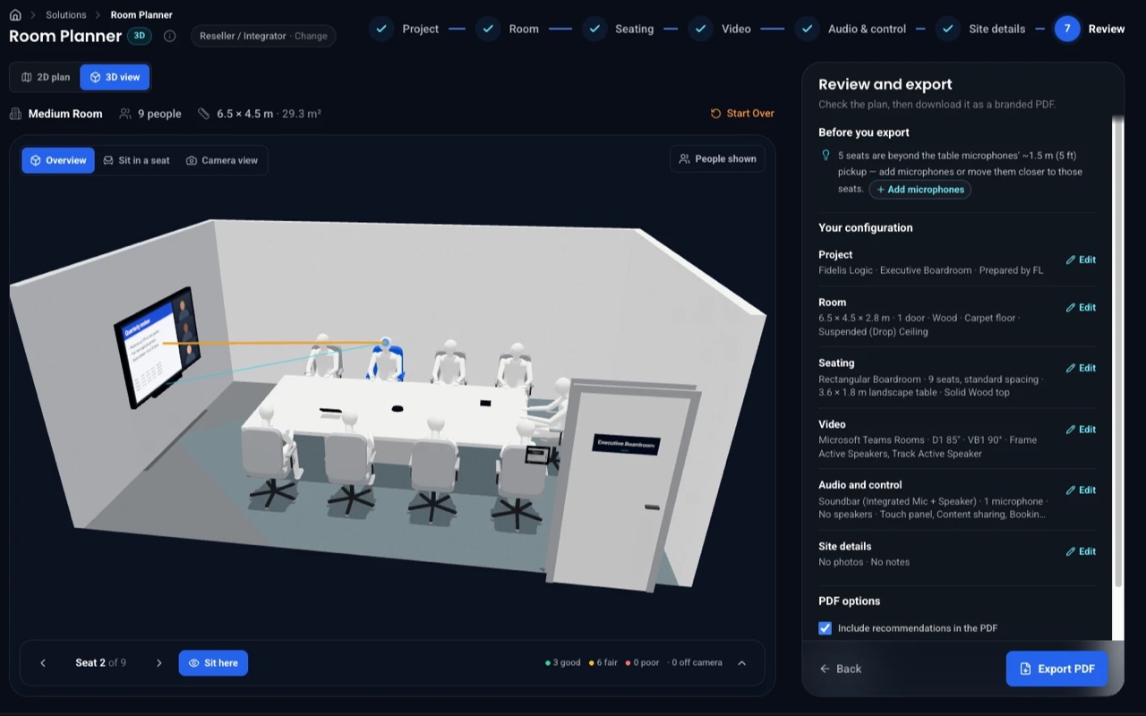Click the highlighted blue seat in scene
This screenshot has height=716, width=1146.
click(386, 362)
